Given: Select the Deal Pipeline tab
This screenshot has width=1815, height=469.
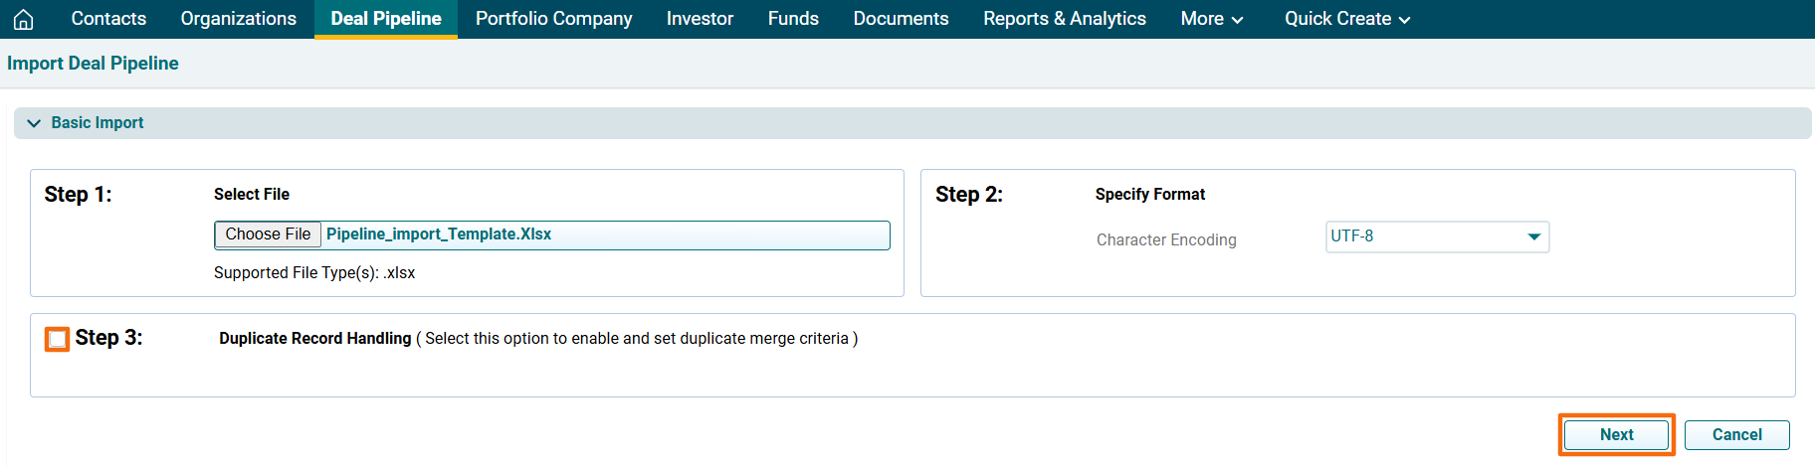Looking at the screenshot, I should (386, 19).
